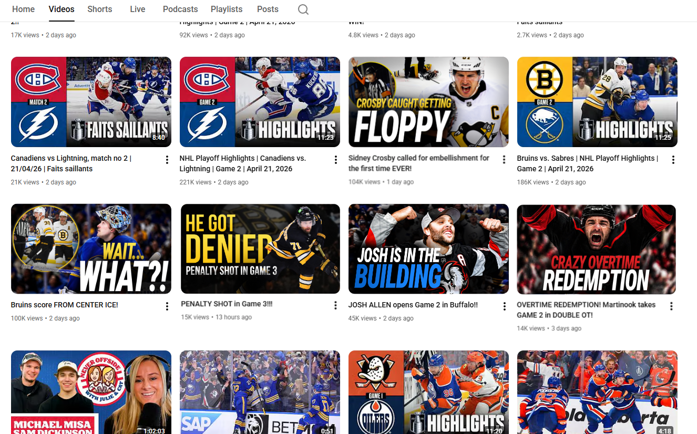This screenshot has width=697, height=434.
Task: Open title Bruins vs. Sabres NHL Playoff Highlights
Action: tap(588, 163)
